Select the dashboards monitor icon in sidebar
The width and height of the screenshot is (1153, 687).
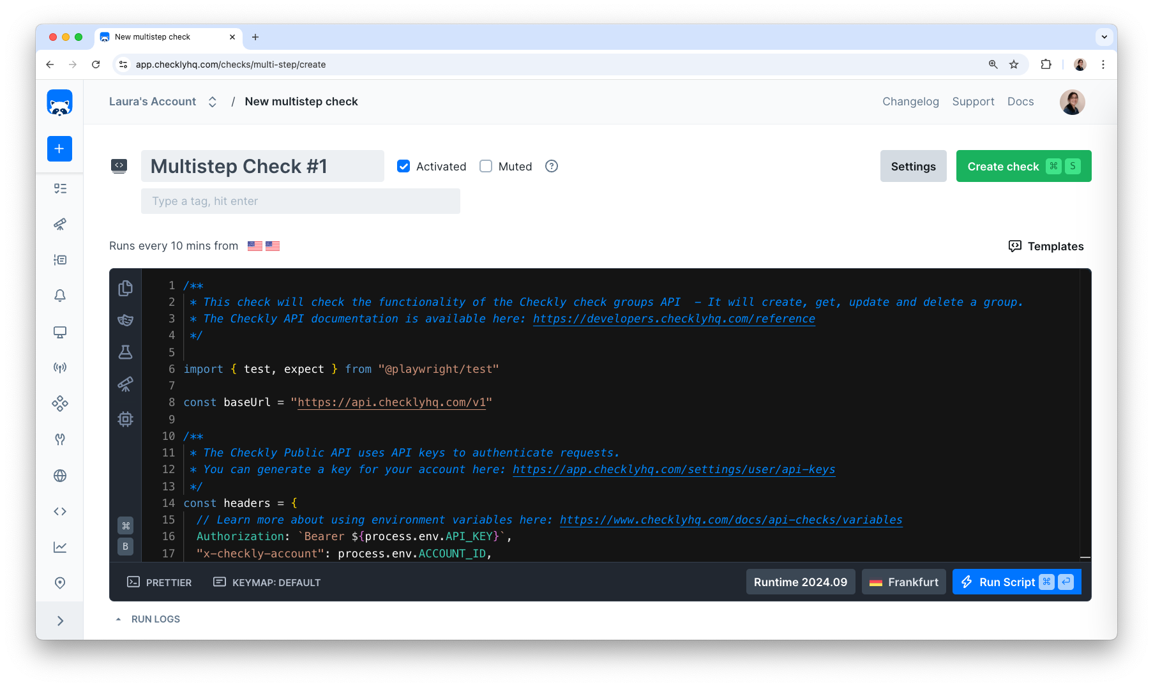coord(59,332)
